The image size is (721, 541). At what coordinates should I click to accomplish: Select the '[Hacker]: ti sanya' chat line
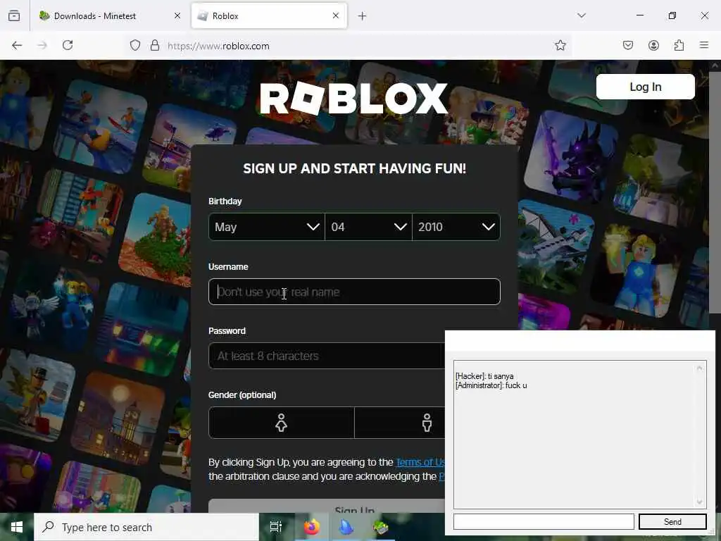point(484,376)
